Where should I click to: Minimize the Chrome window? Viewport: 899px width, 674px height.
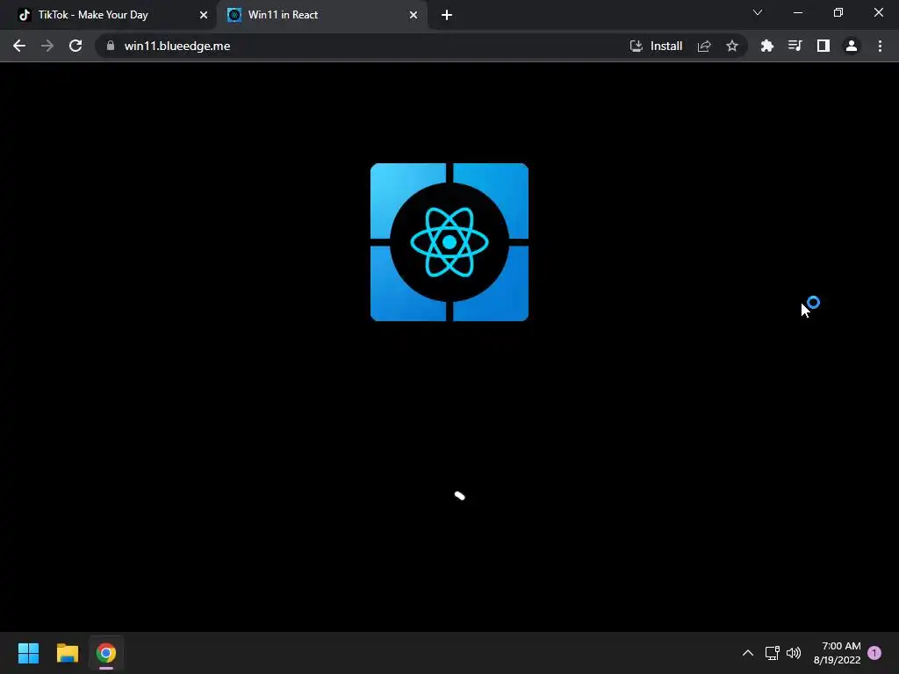click(x=798, y=12)
